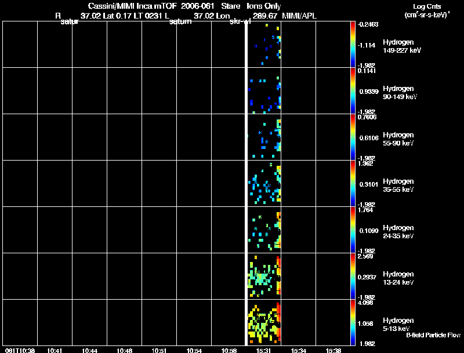The width and height of the screenshot is (464, 353).
Task: Click the B-field Particle Flow label
Action: [433, 335]
